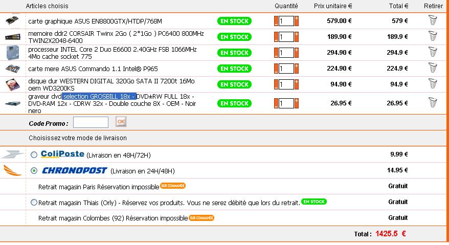The width and height of the screenshot is (449, 245).
Task: Click the CHRONOPOST logo
Action: [75, 170]
